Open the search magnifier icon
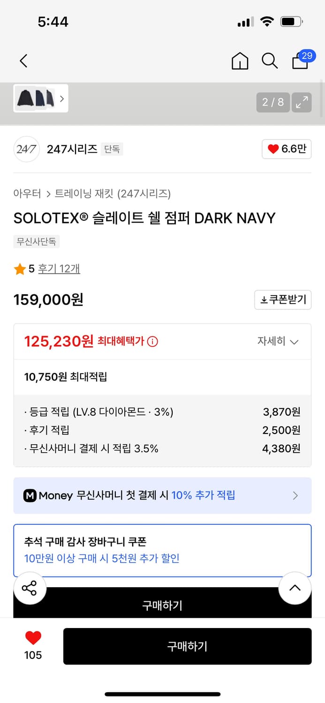This screenshot has height=703, width=325. pos(270,61)
